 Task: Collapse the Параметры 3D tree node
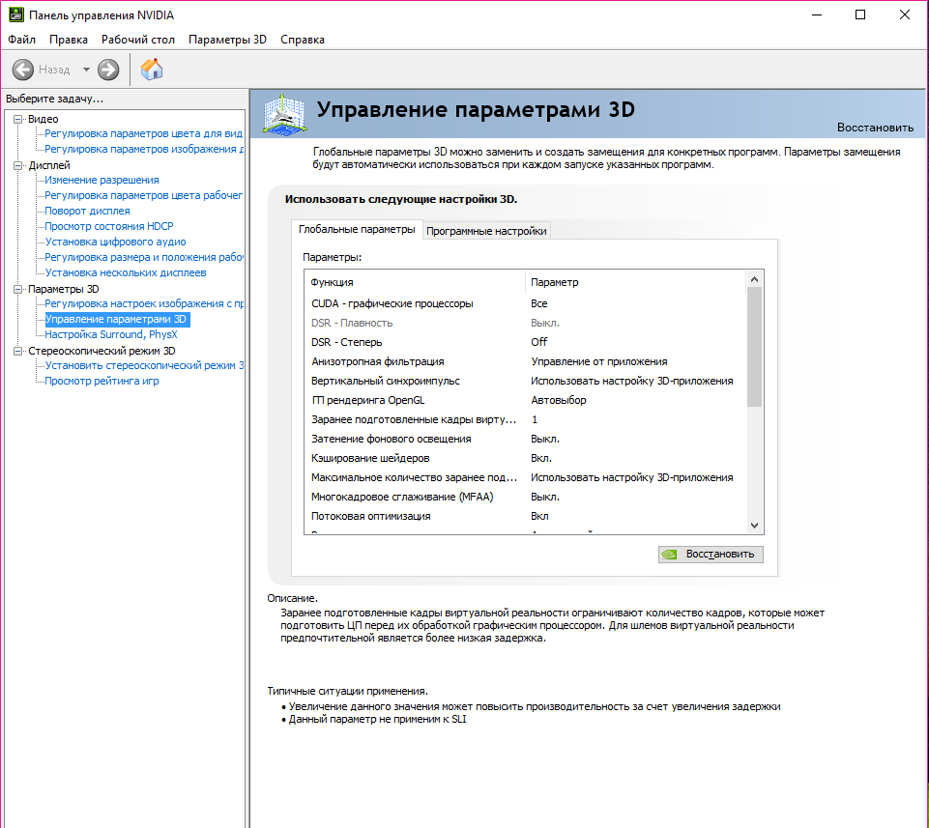(x=17, y=289)
